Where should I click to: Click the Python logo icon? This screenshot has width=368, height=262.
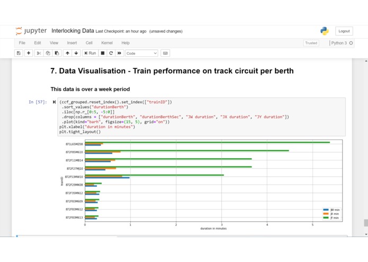pyautogui.click(x=325, y=31)
